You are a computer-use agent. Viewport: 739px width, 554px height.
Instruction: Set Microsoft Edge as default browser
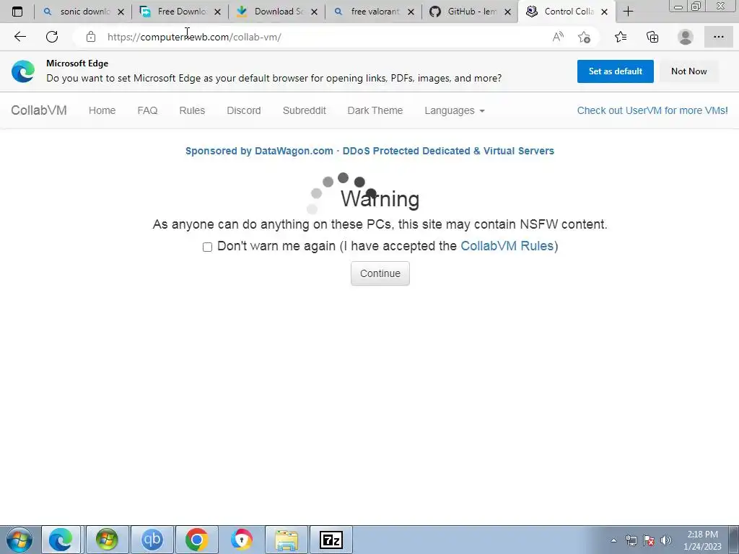click(x=615, y=71)
